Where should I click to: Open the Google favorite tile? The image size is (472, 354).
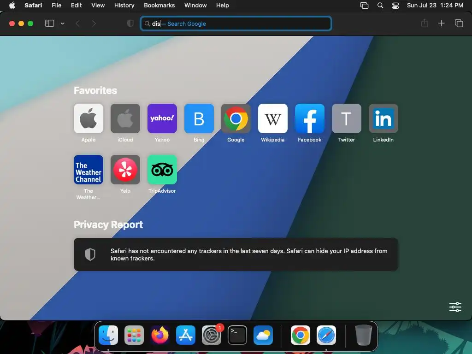236,118
